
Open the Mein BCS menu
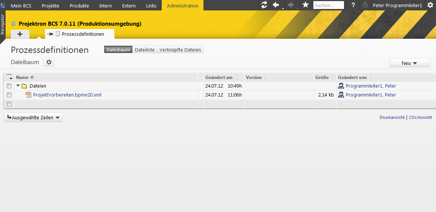tap(21, 6)
